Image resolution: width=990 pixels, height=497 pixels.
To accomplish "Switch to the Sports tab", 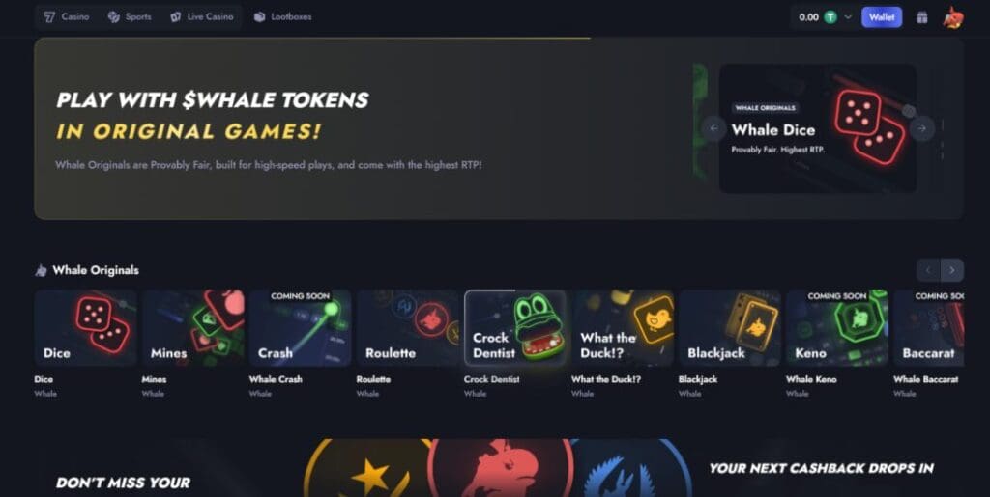I will (130, 17).
